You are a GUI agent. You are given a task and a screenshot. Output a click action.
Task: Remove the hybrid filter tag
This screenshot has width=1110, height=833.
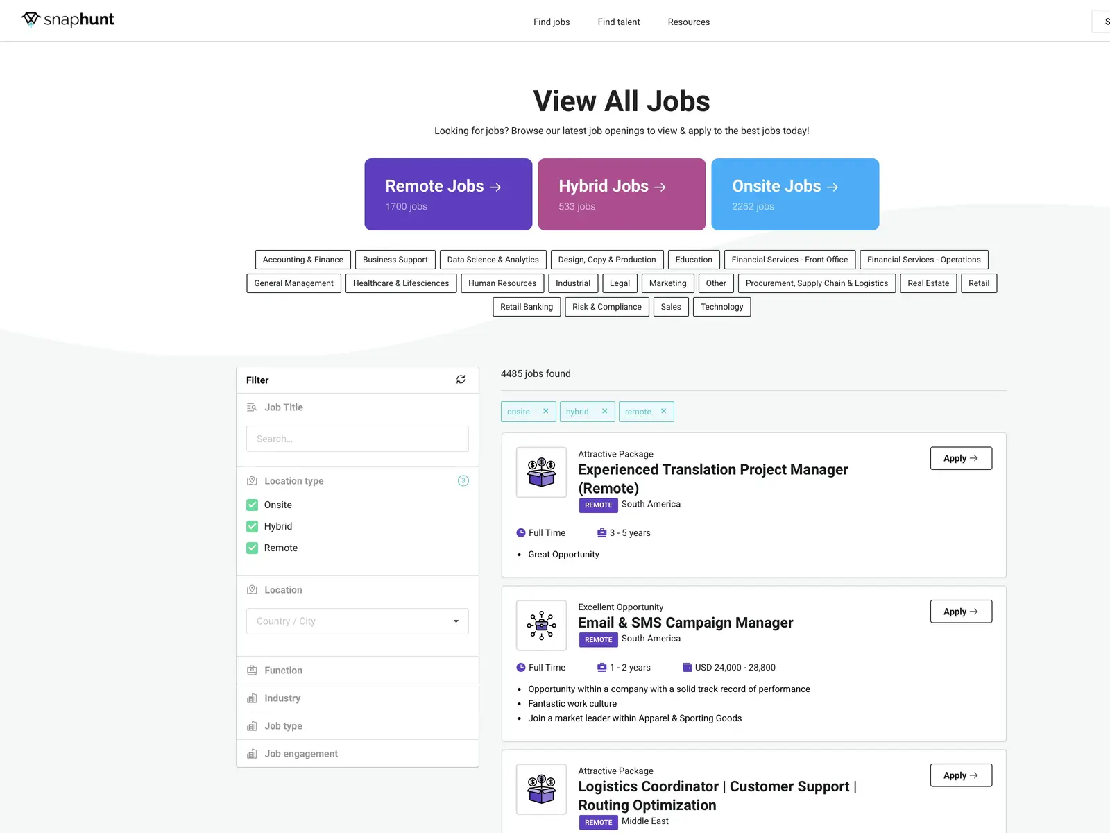click(x=604, y=411)
